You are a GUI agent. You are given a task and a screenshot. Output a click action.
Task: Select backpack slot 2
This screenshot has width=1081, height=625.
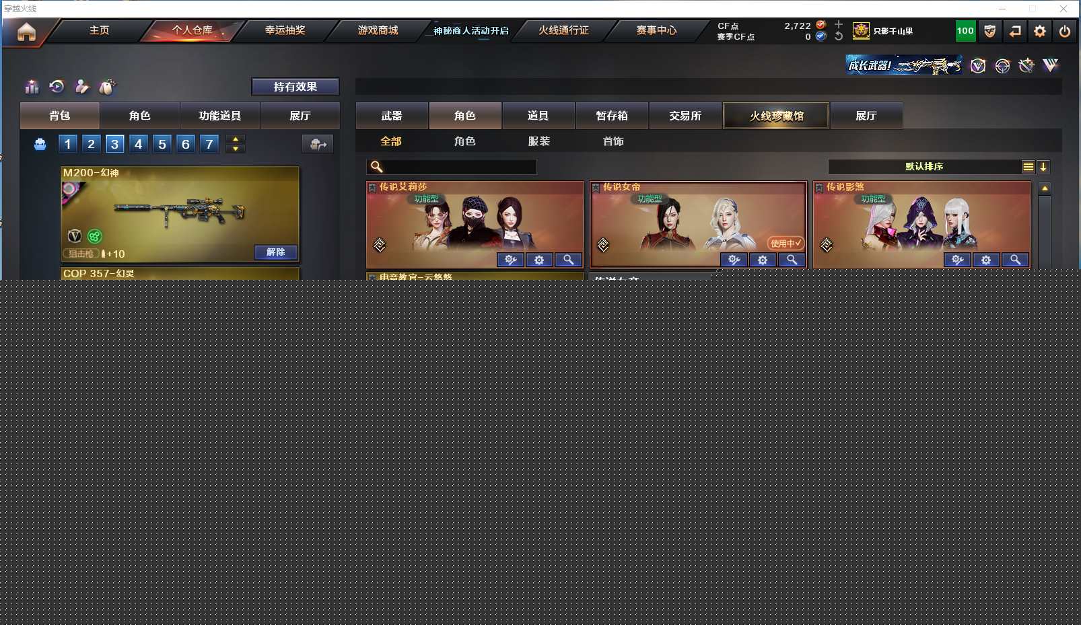pyautogui.click(x=91, y=144)
